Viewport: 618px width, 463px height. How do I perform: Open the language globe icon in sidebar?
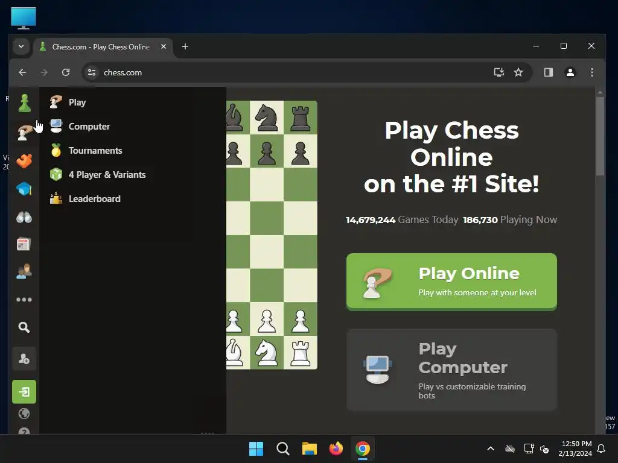coord(24,414)
